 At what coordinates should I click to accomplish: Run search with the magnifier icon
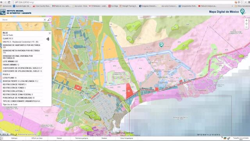[49, 20]
